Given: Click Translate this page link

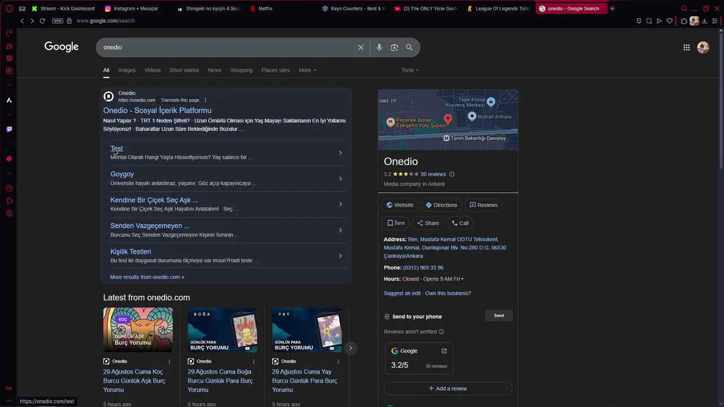Looking at the screenshot, I should click(180, 101).
